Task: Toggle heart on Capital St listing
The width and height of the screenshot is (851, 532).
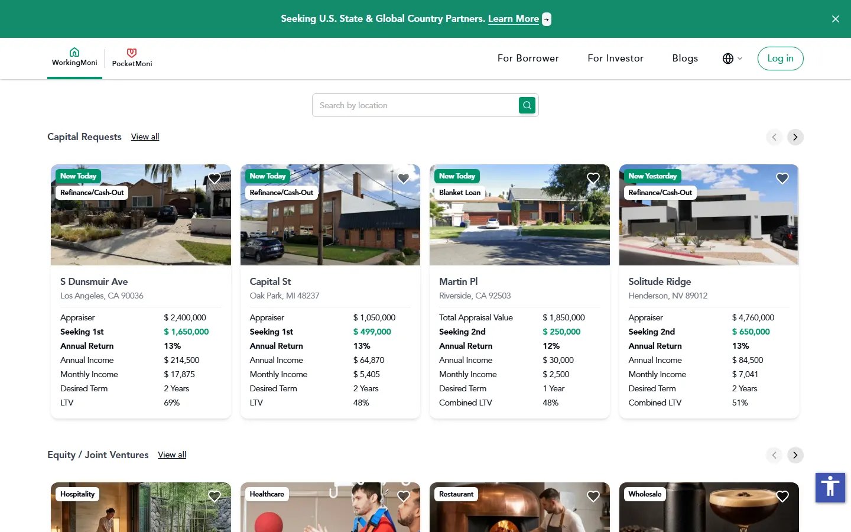Action: coord(404,179)
